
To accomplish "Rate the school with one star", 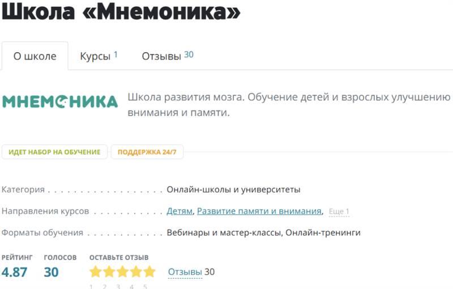I will click(x=96, y=272).
